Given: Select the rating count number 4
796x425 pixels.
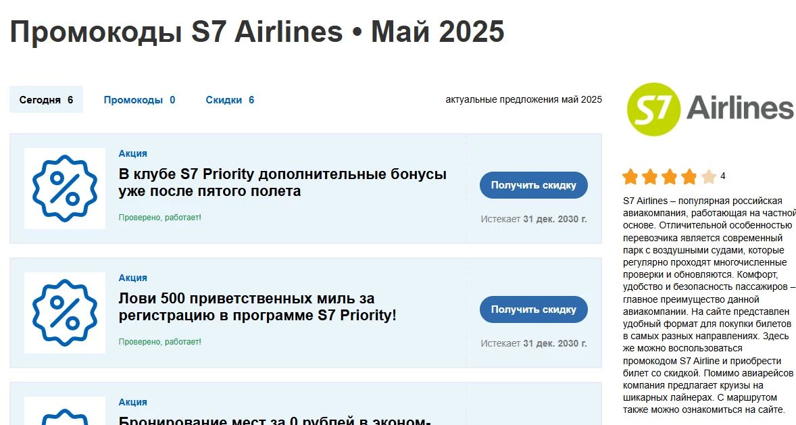Looking at the screenshot, I should [722, 176].
